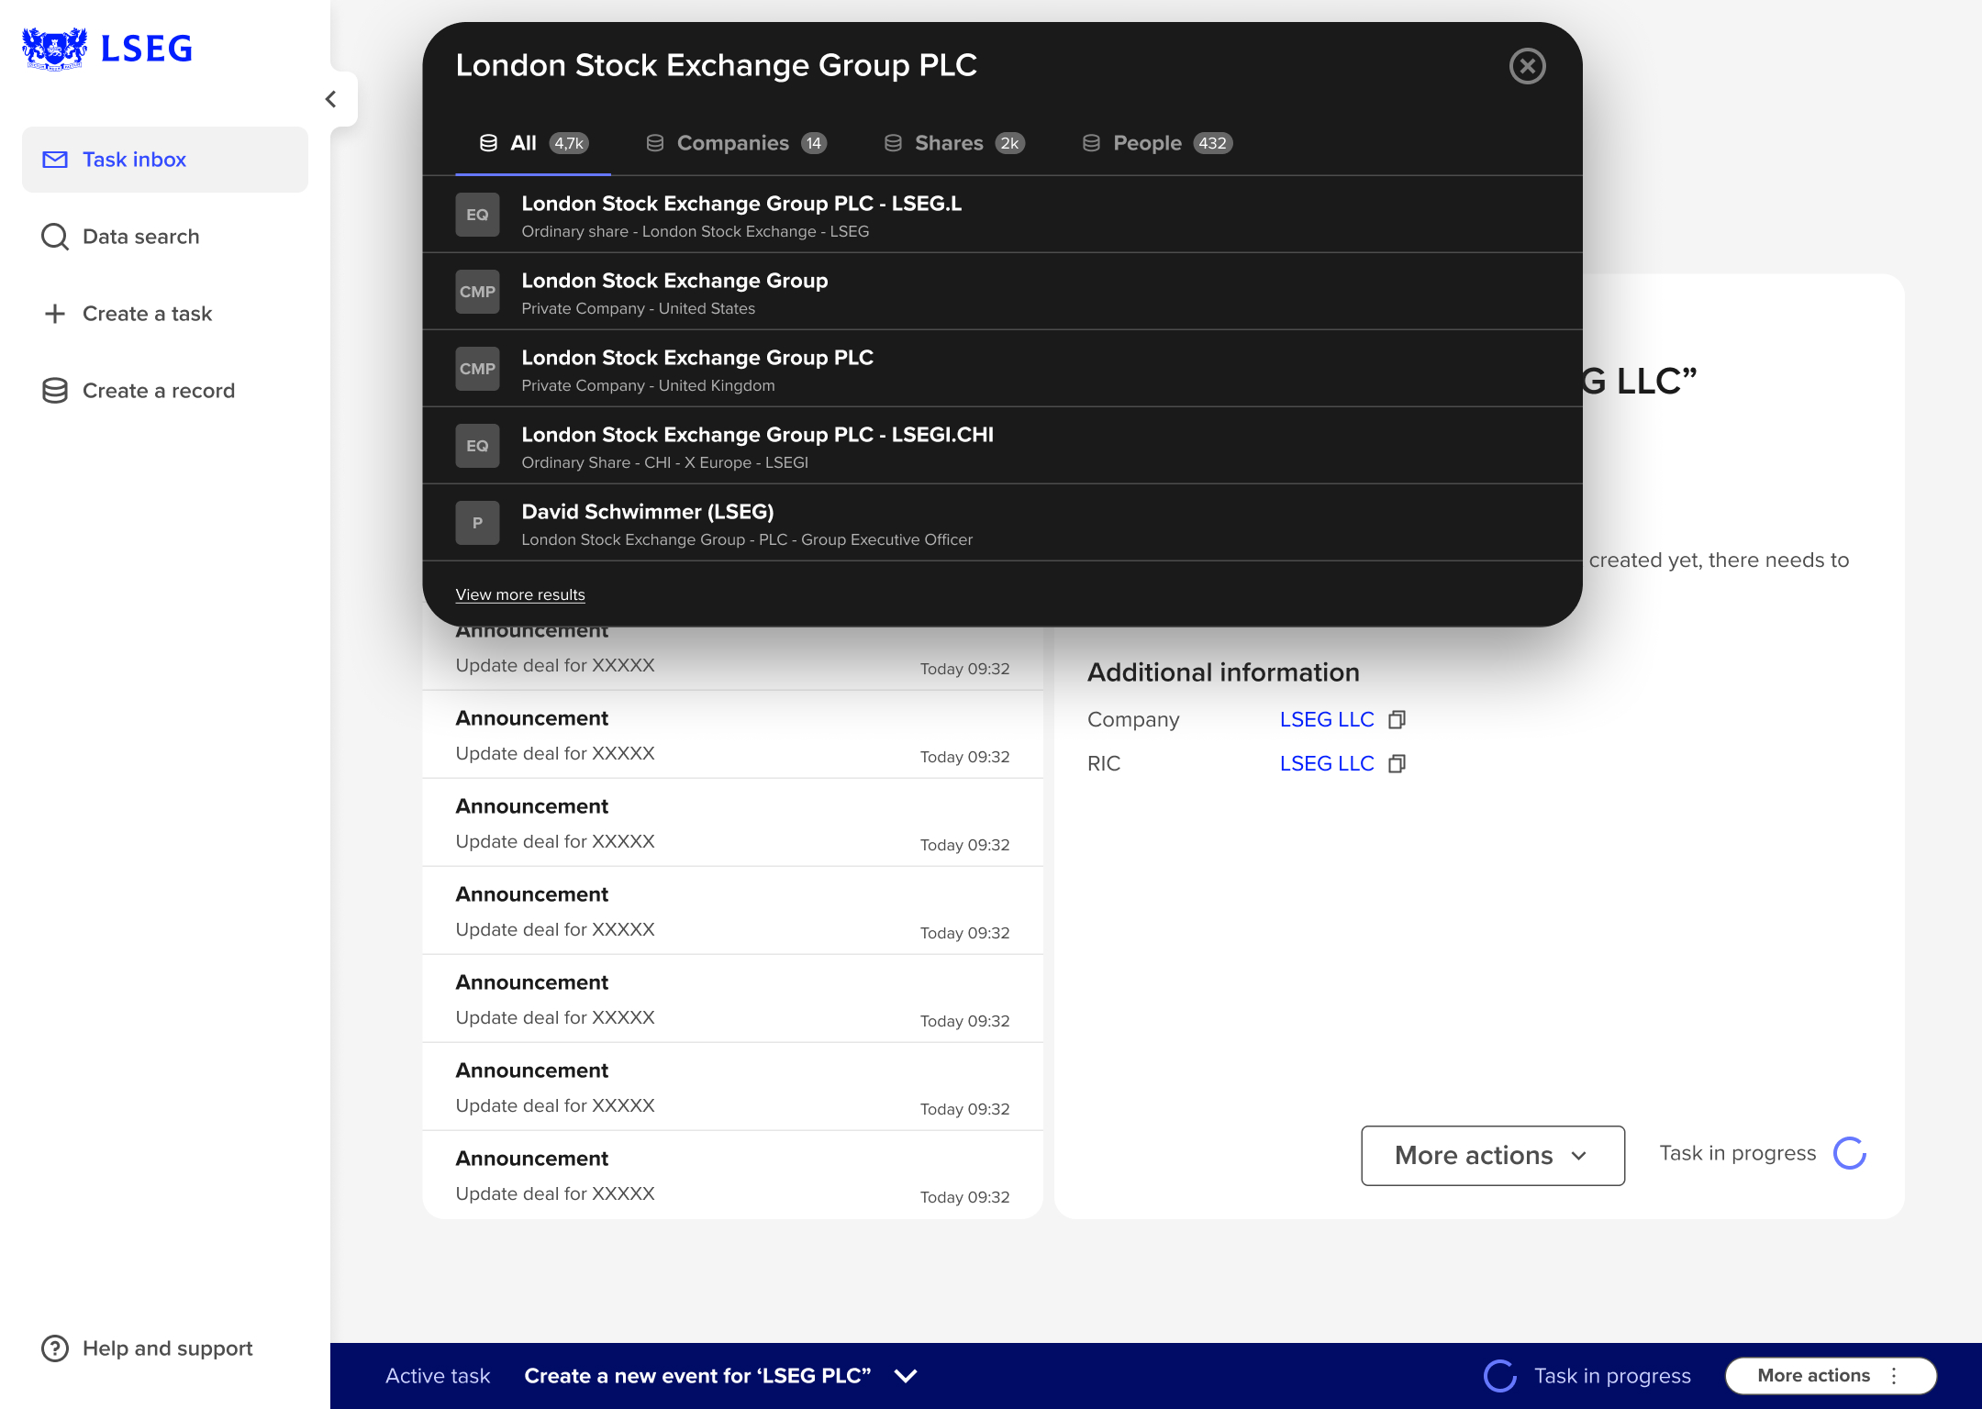The image size is (1982, 1409).
Task: Copy the RIC value LSEG LLC
Action: pyautogui.click(x=1397, y=763)
